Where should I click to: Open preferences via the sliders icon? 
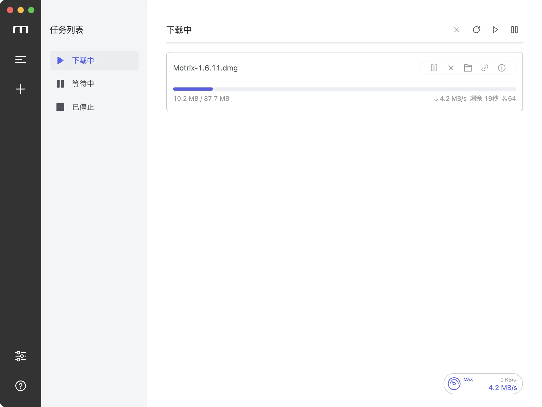(21, 356)
